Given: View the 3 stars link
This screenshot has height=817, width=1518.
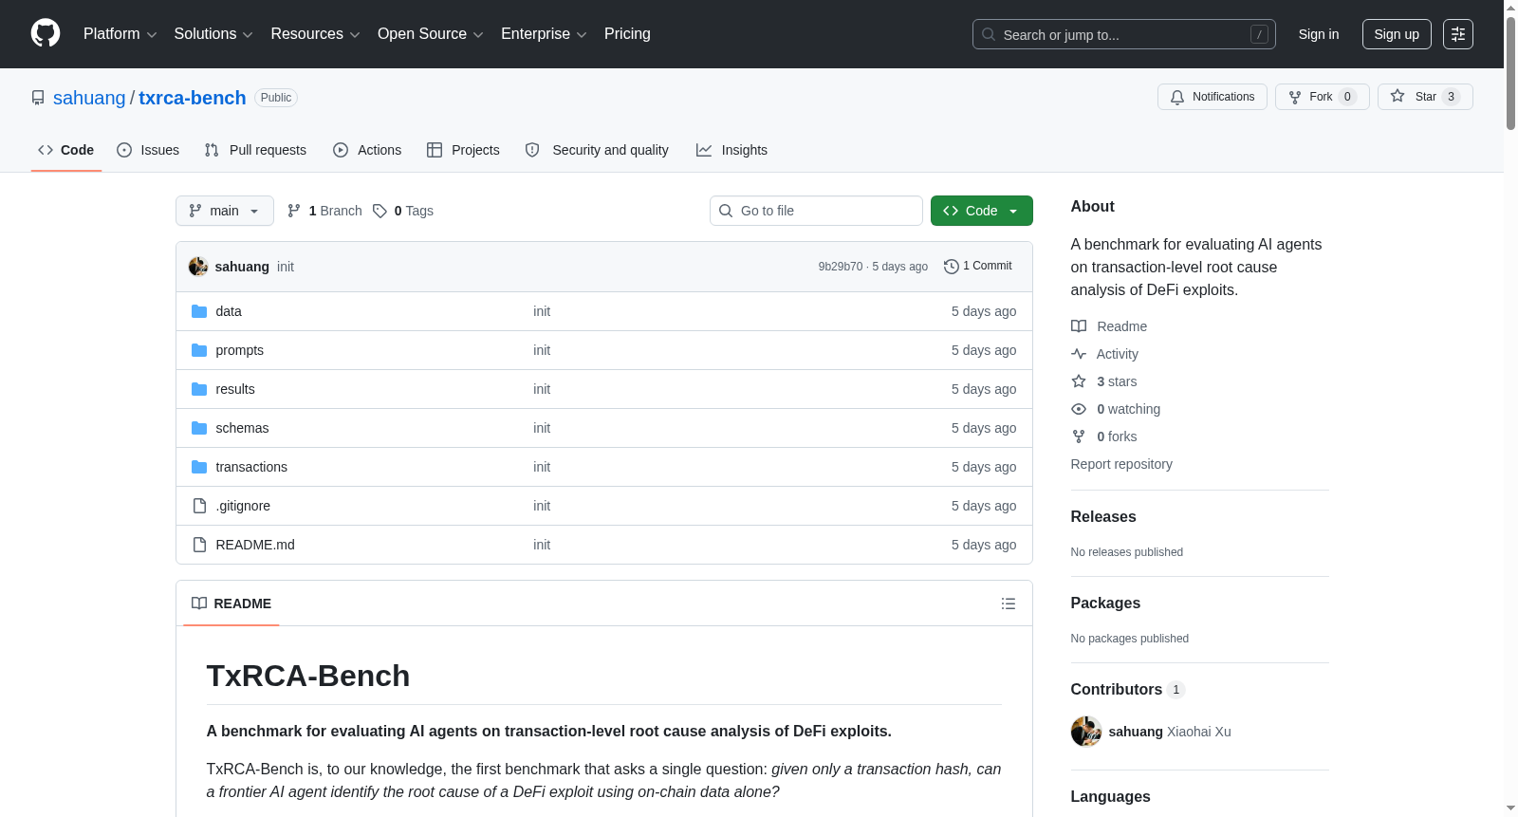Looking at the screenshot, I should click(1104, 381).
